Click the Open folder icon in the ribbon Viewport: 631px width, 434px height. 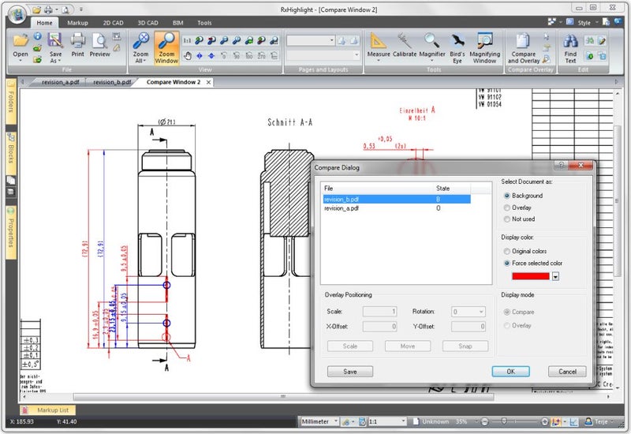pyautogui.click(x=21, y=40)
